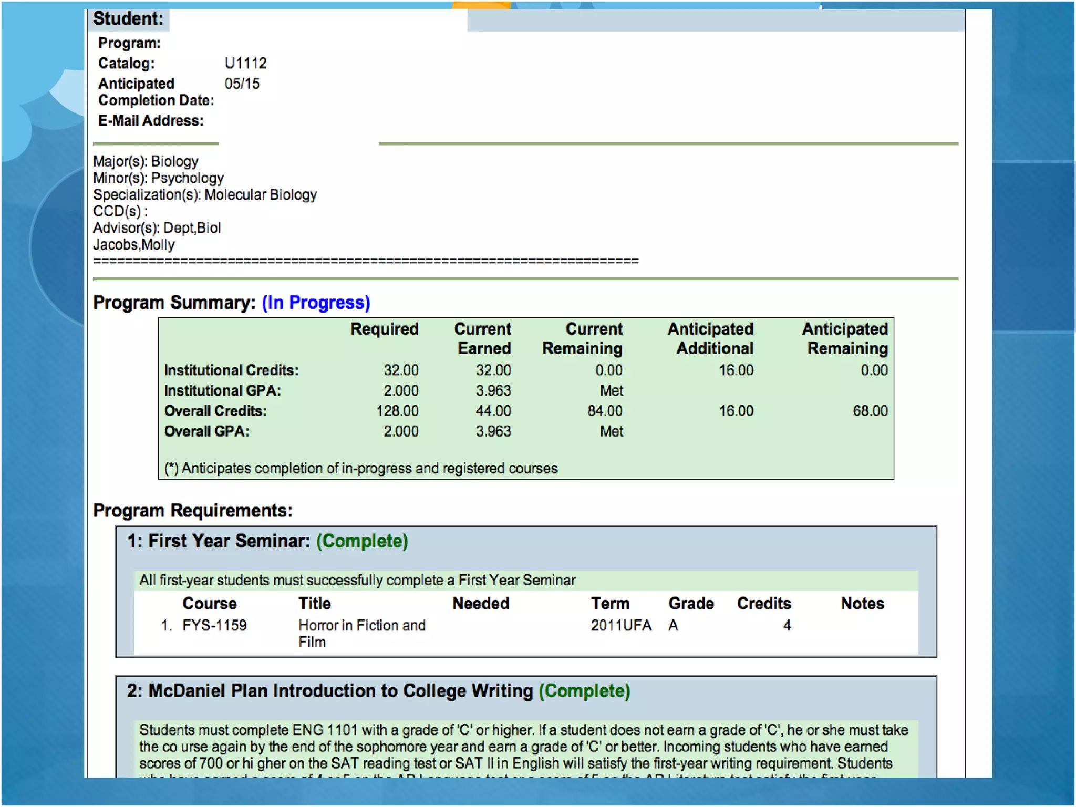Click the catalog value U1112
This screenshot has width=1076, height=807.
(245, 64)
